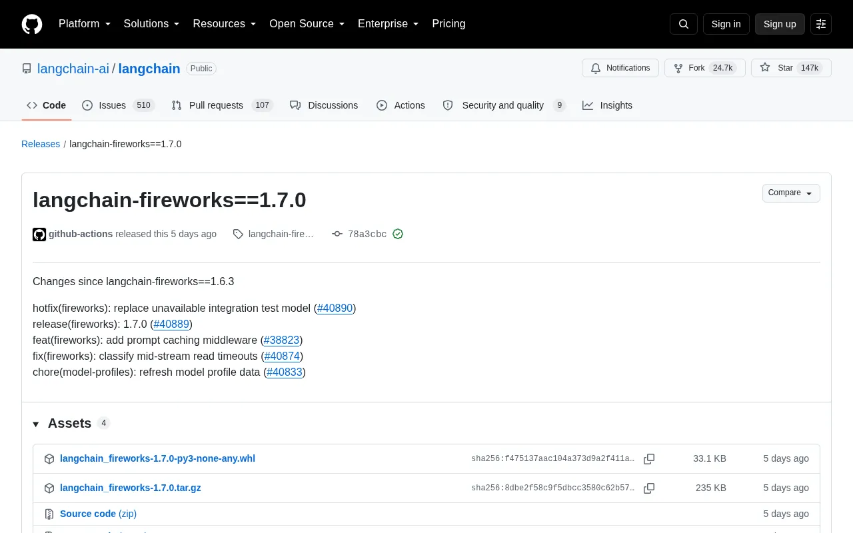Expand the Platform menu
Viewport: 853px width, 533px height.
[x=85, y=24]
